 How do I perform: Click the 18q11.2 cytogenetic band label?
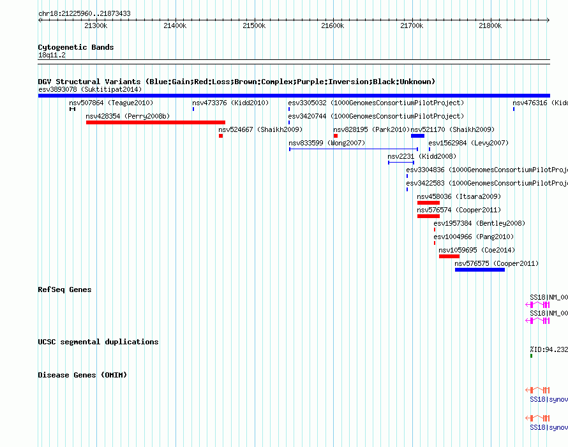coord(52,55)
